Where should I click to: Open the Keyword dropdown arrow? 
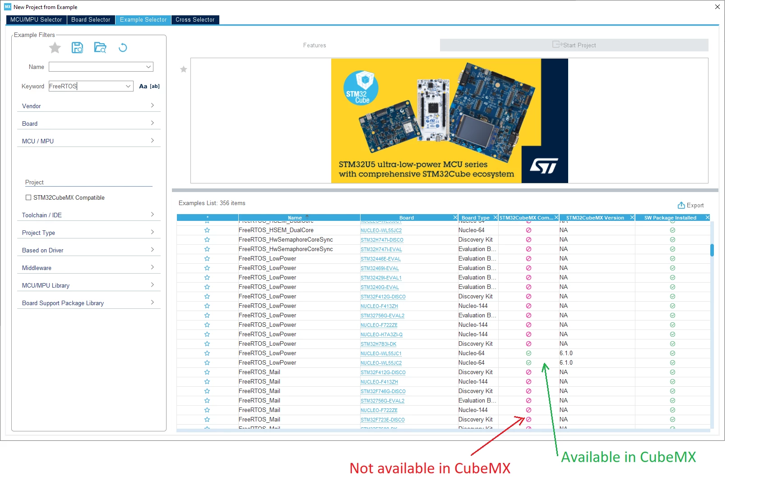[x=128, y=86]
